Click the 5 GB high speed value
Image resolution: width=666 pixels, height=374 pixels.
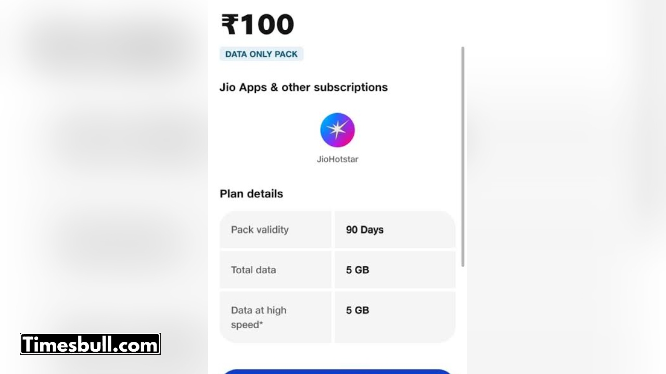[x=357, y=311]
